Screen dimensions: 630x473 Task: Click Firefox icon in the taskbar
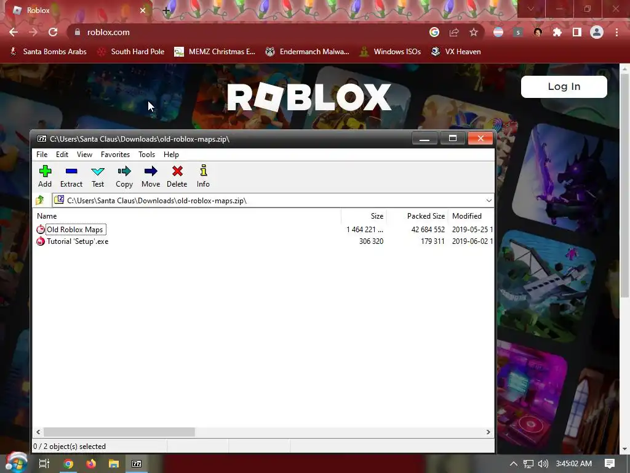point(91,464)
